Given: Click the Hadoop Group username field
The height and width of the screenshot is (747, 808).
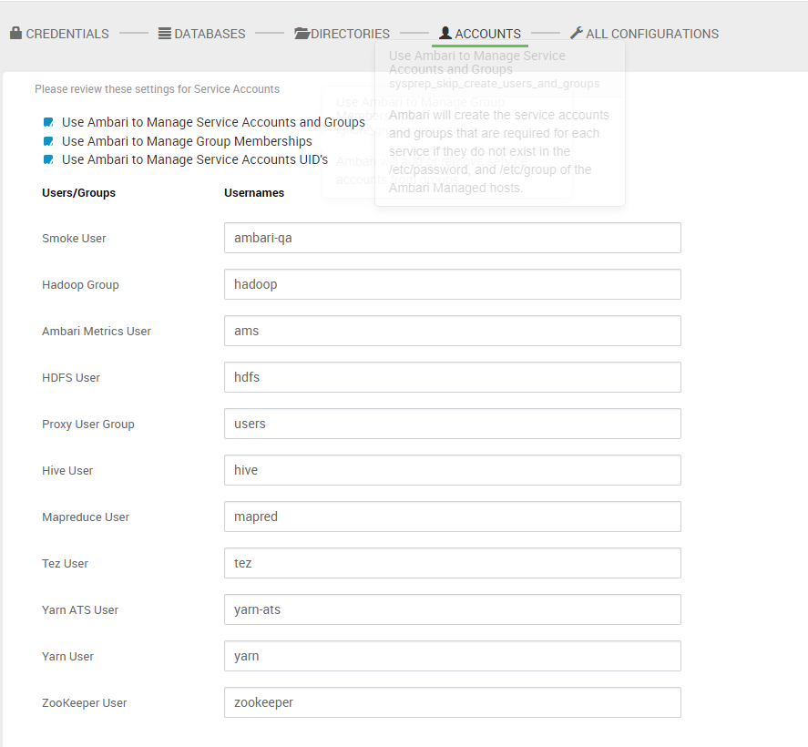Looking at the screenshot, I should click(453, 284).
